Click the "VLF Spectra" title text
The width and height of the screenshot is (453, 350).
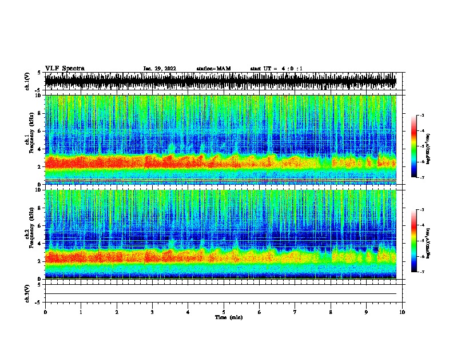tap(65, 69)
